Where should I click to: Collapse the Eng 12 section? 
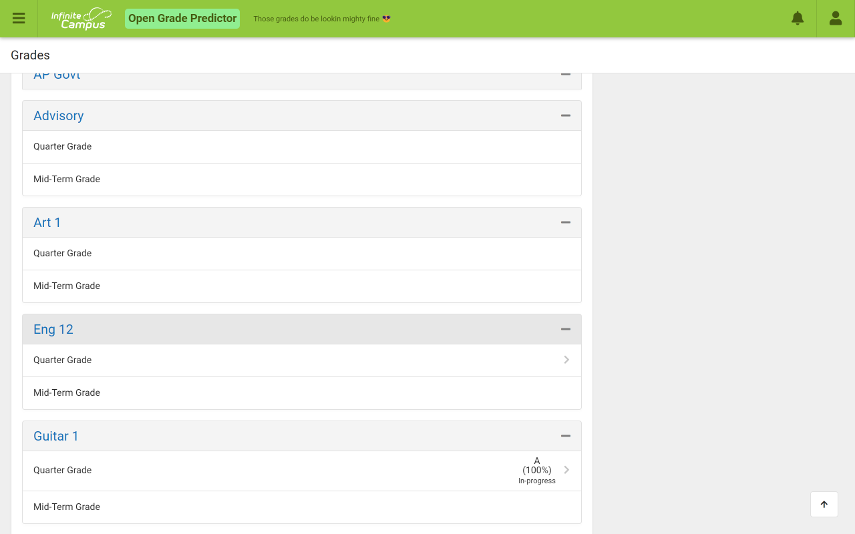coord(566,329)
